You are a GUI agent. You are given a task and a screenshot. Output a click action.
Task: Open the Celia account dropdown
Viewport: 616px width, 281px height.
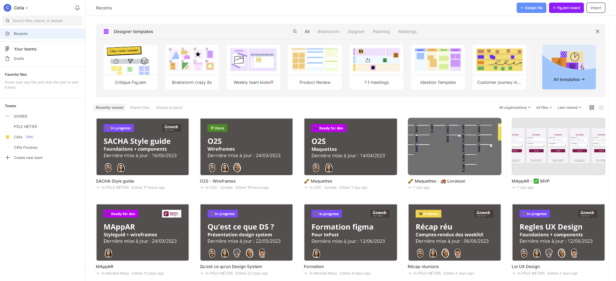point(21,8)
